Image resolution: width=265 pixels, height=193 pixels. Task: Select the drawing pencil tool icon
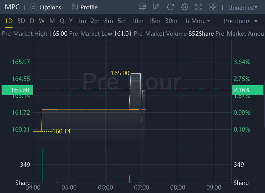(x=156, y=7)
